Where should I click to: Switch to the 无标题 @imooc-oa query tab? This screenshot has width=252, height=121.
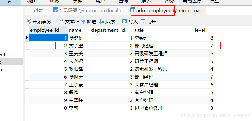coord(90,11)
